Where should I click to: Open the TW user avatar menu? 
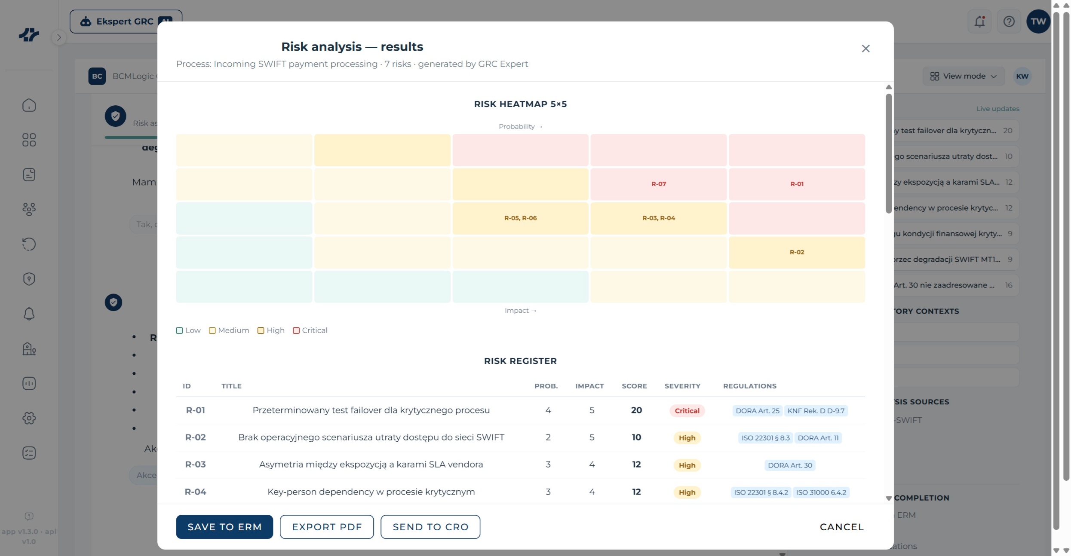1038,21
